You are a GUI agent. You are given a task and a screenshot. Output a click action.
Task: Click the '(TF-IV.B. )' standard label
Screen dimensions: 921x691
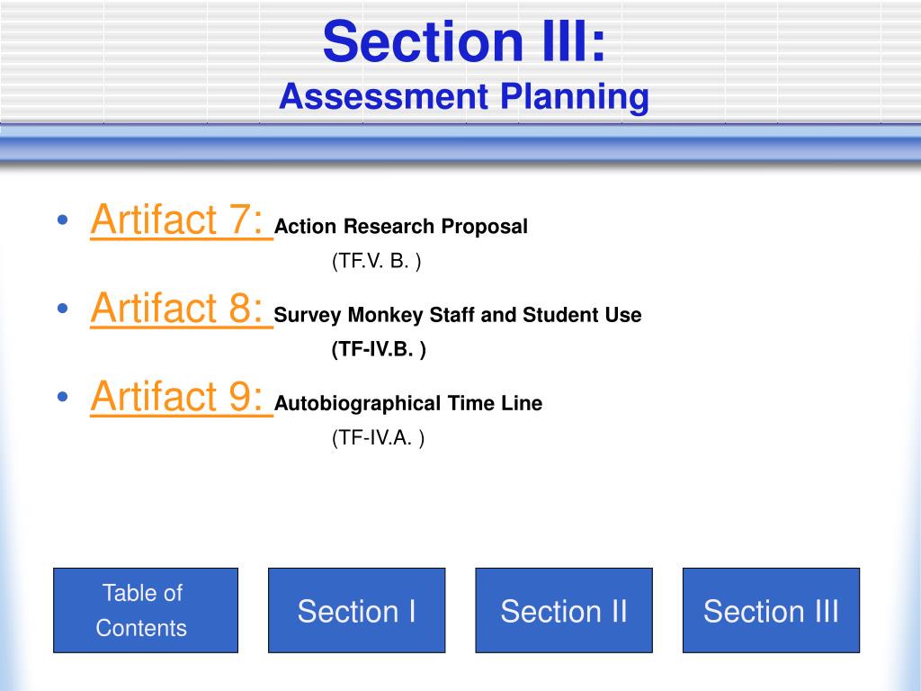379,349
